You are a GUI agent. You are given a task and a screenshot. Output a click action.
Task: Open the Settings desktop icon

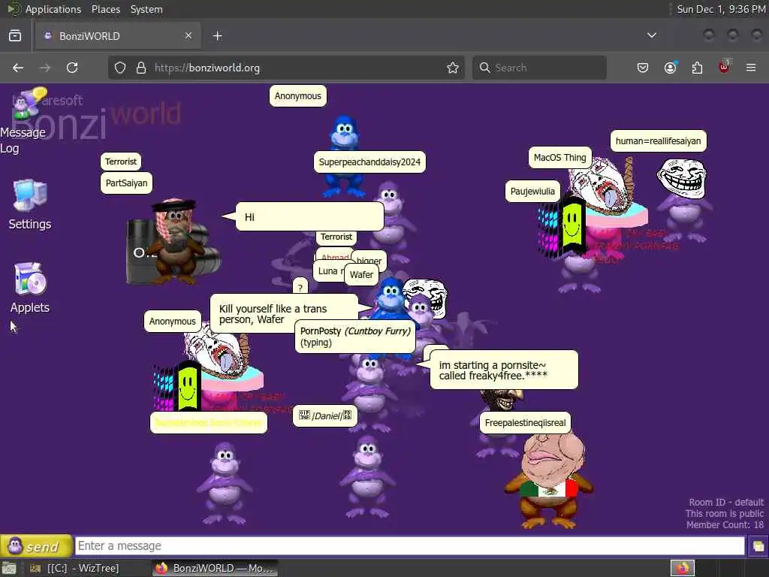click(30, 204)
